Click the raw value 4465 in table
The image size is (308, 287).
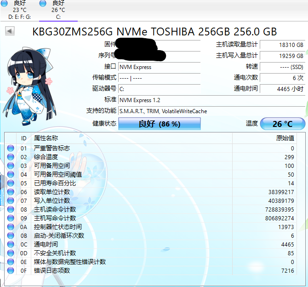point(288,245)
